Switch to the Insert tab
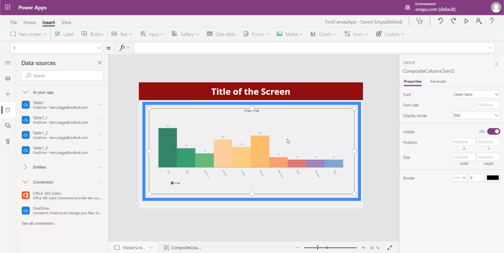The width and height of the screenshot is (504, 253). tap(49, 22)
